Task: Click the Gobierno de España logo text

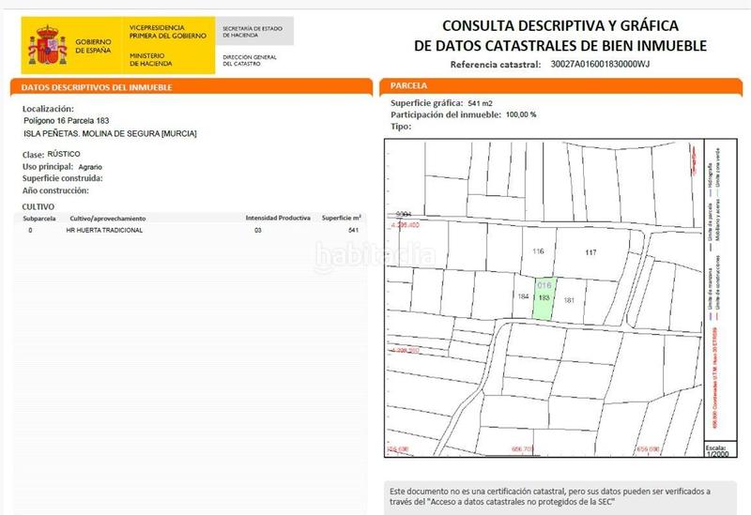Action: pos(95,45)
